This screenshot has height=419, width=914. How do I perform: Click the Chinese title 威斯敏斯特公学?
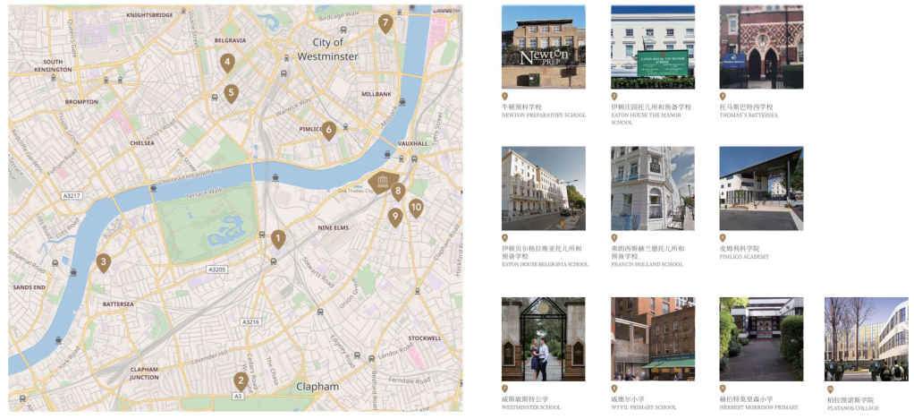(x=525, y=399)
